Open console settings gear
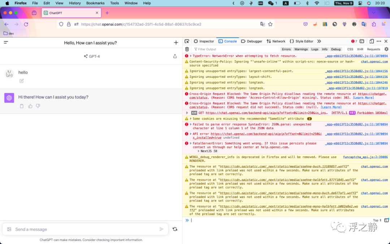The width and height of the screenshot is (390, 244). click(386, 49)
